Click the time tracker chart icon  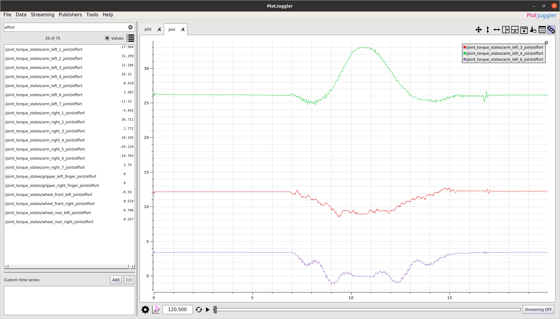[x=156, y=310]
